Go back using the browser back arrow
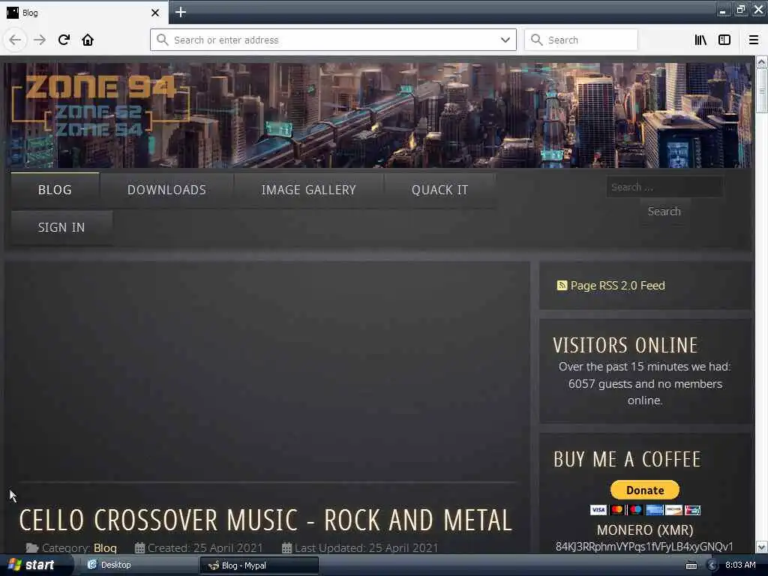 (15, 40)
